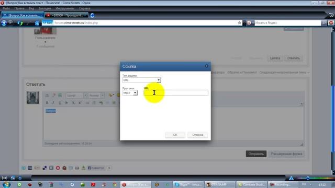
Task: Click the Delicious share icon
Action: tap(44, 168)
